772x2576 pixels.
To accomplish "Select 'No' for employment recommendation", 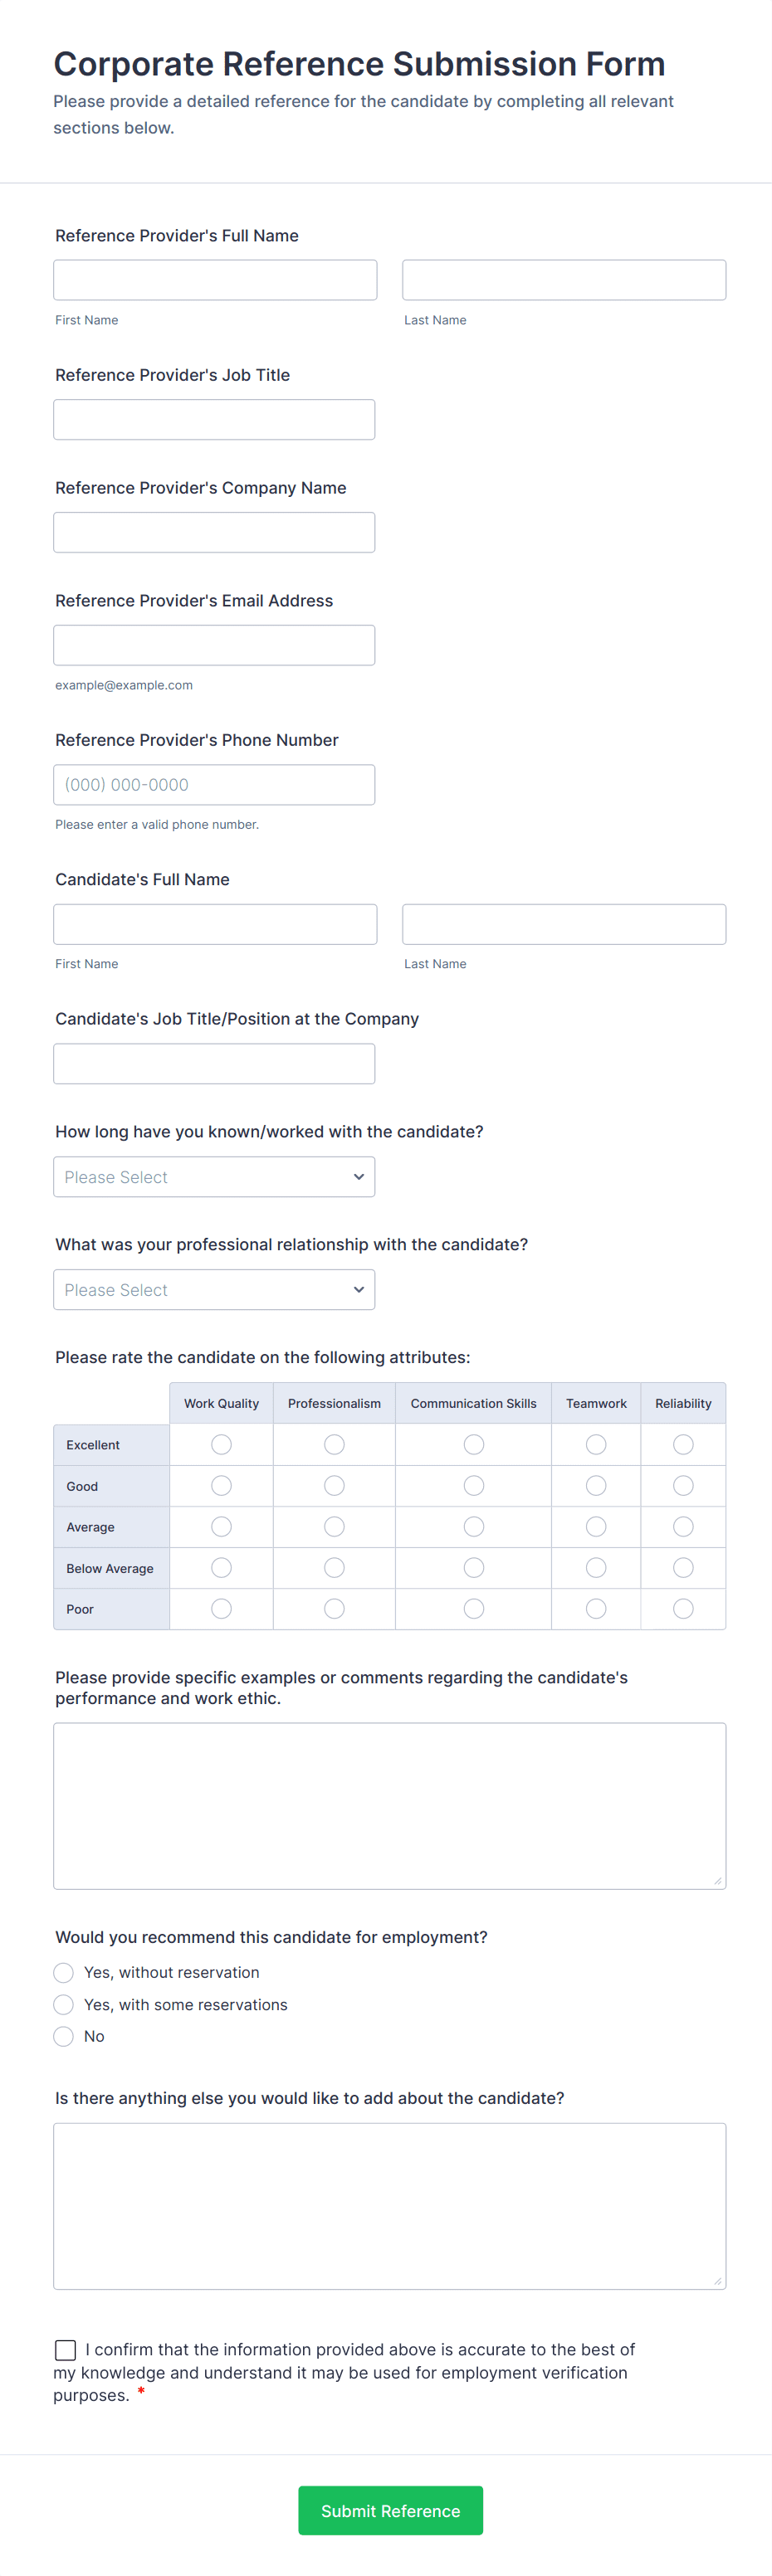I will (x=64, y=2037).
